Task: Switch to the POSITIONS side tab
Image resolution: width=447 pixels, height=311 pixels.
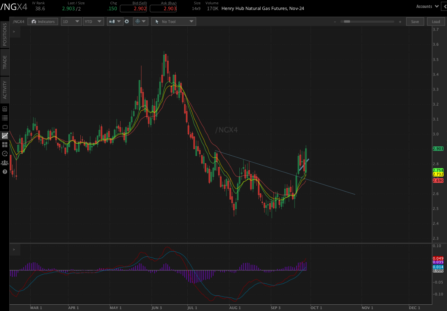Action: 5,35
